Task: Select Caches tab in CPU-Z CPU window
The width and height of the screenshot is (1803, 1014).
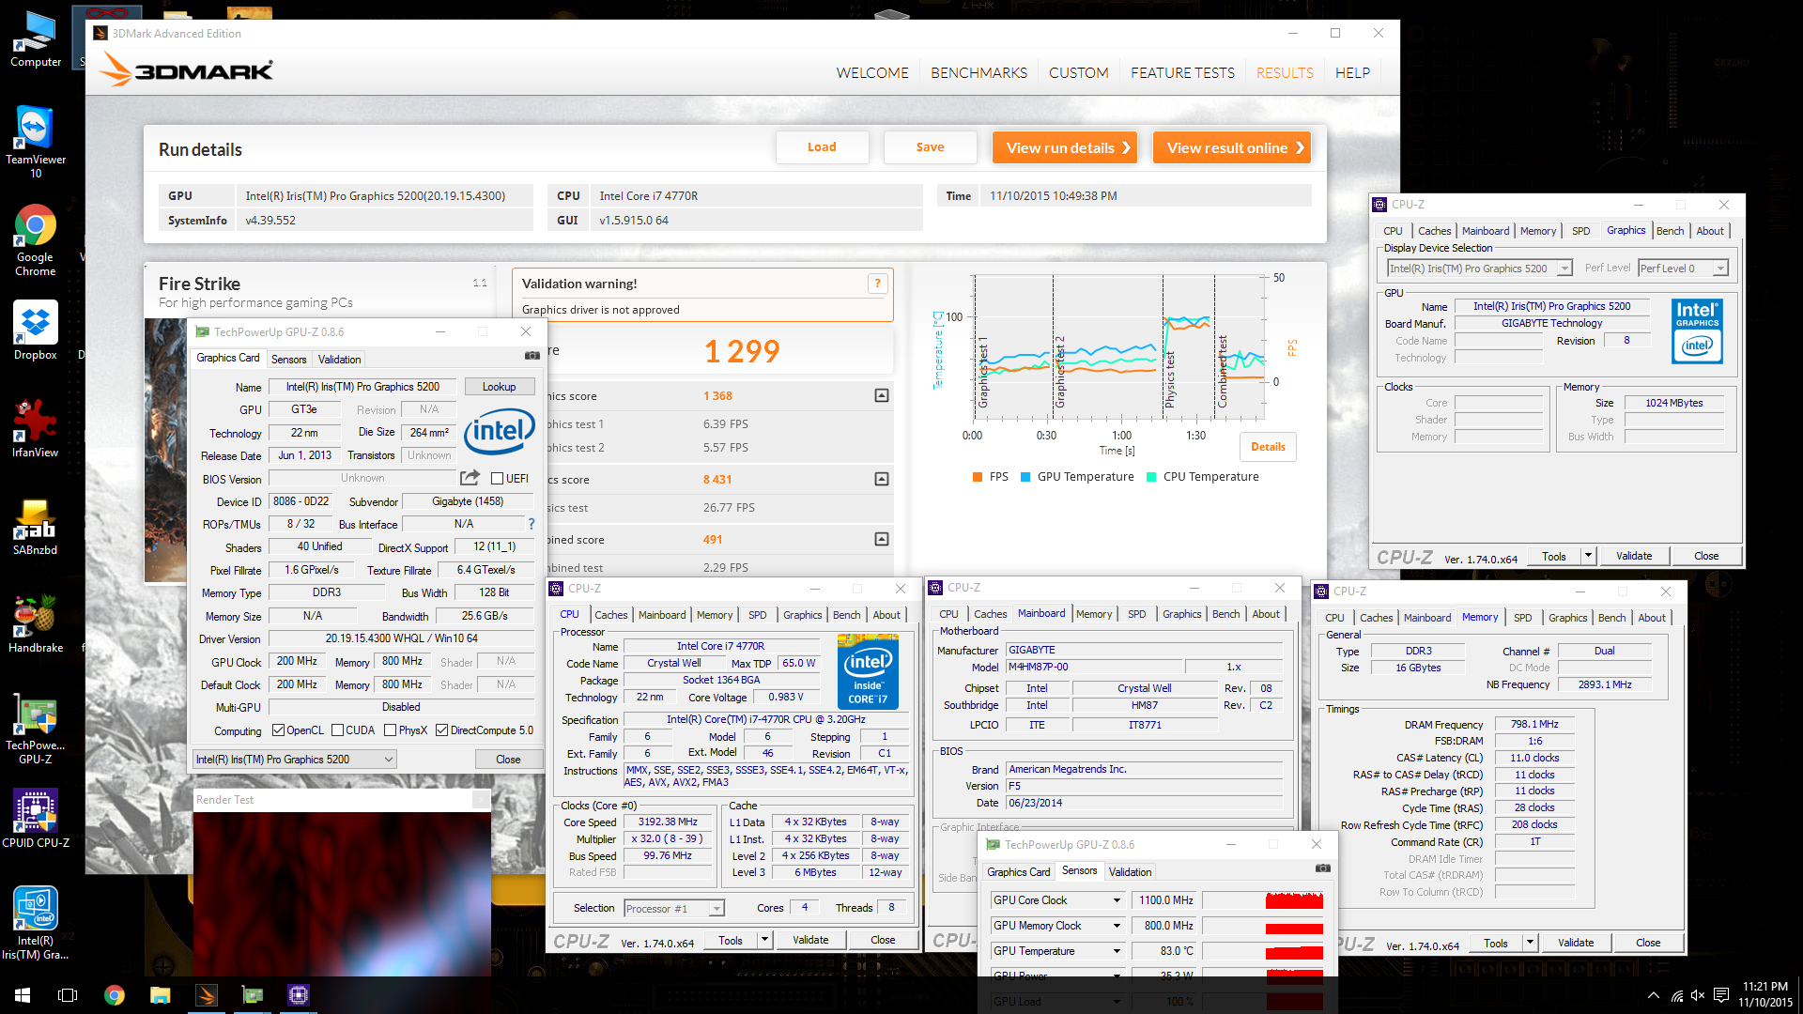Action: point(610,615)
